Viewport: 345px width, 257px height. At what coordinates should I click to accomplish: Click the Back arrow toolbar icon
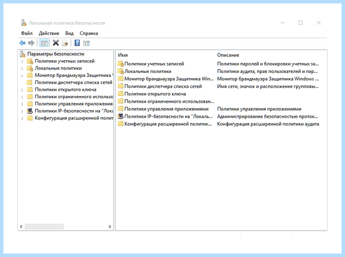point(22,43)
